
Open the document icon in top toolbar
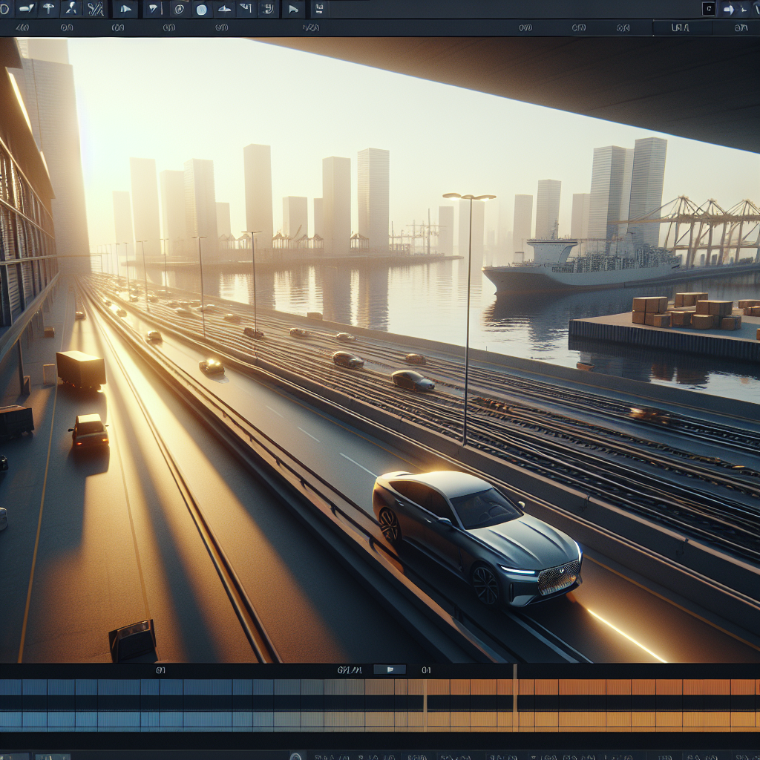coord(319,9)
